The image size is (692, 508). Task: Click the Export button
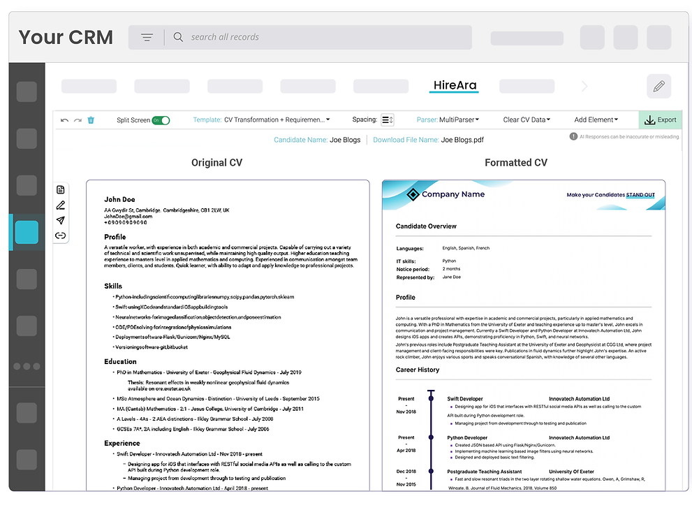(x=661, y=119)
